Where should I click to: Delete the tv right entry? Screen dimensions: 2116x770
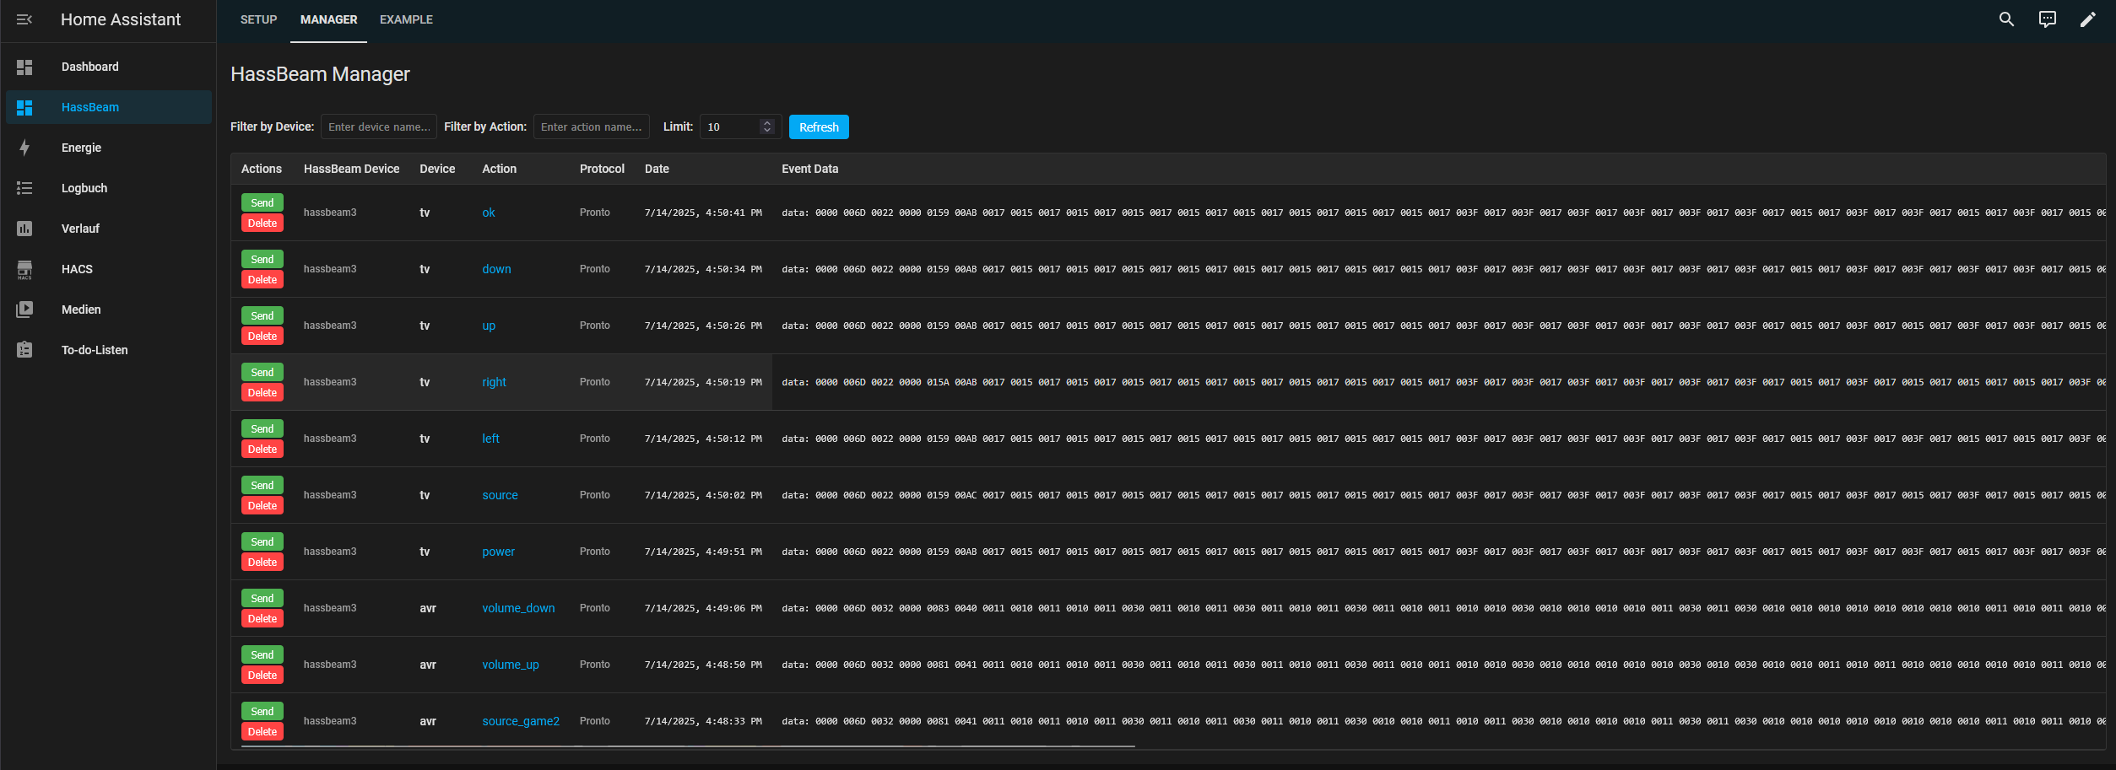(262, 393)
